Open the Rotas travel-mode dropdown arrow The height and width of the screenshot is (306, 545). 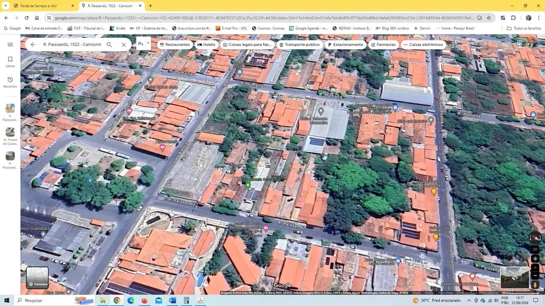pos(148,43)
